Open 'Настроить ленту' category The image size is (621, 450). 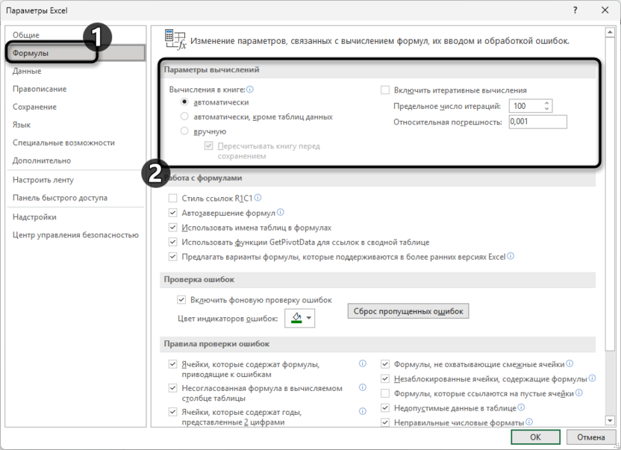pyautogui.click(x=75, y=180)
